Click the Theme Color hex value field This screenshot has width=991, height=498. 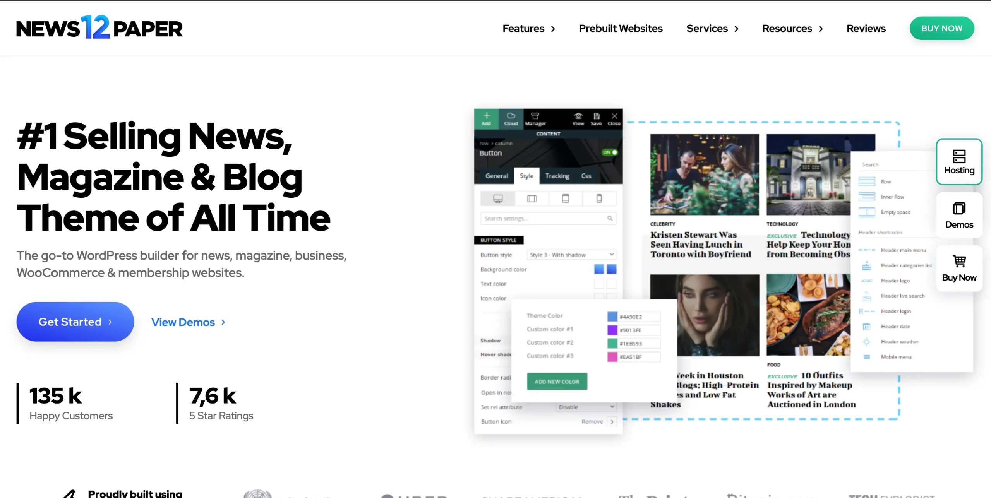(639, 317)
